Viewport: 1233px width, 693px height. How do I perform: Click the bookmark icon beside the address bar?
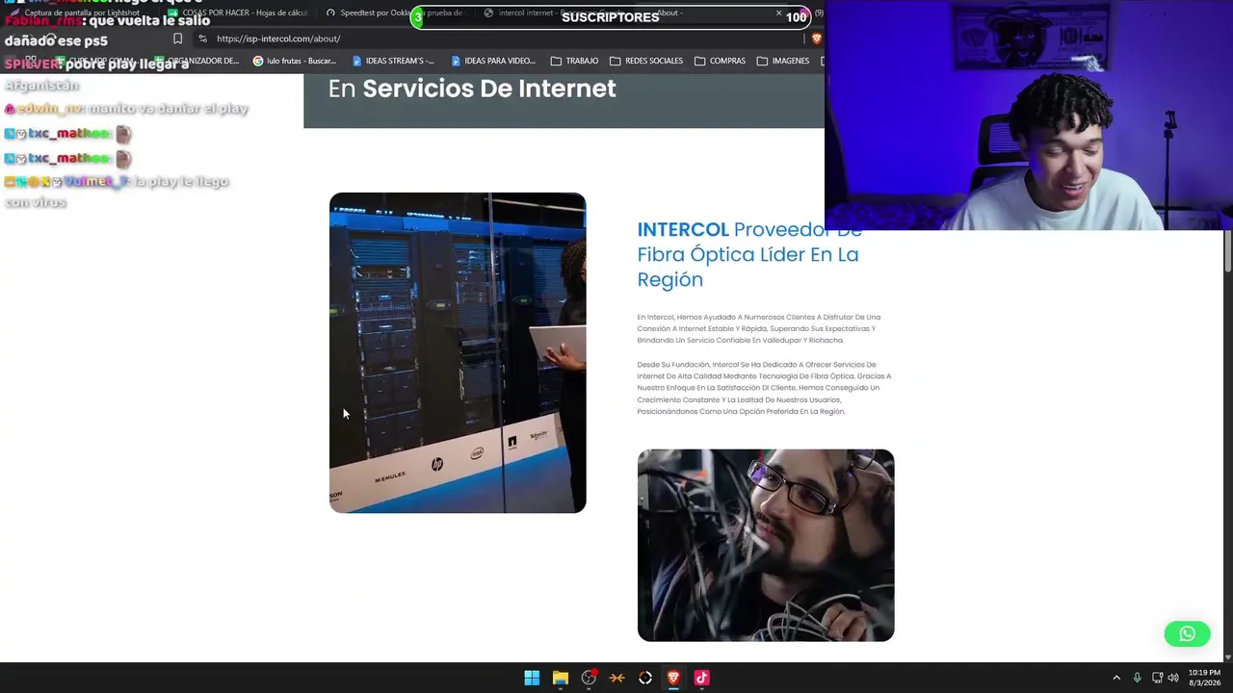pyautogui.click(x=177, y=38)
